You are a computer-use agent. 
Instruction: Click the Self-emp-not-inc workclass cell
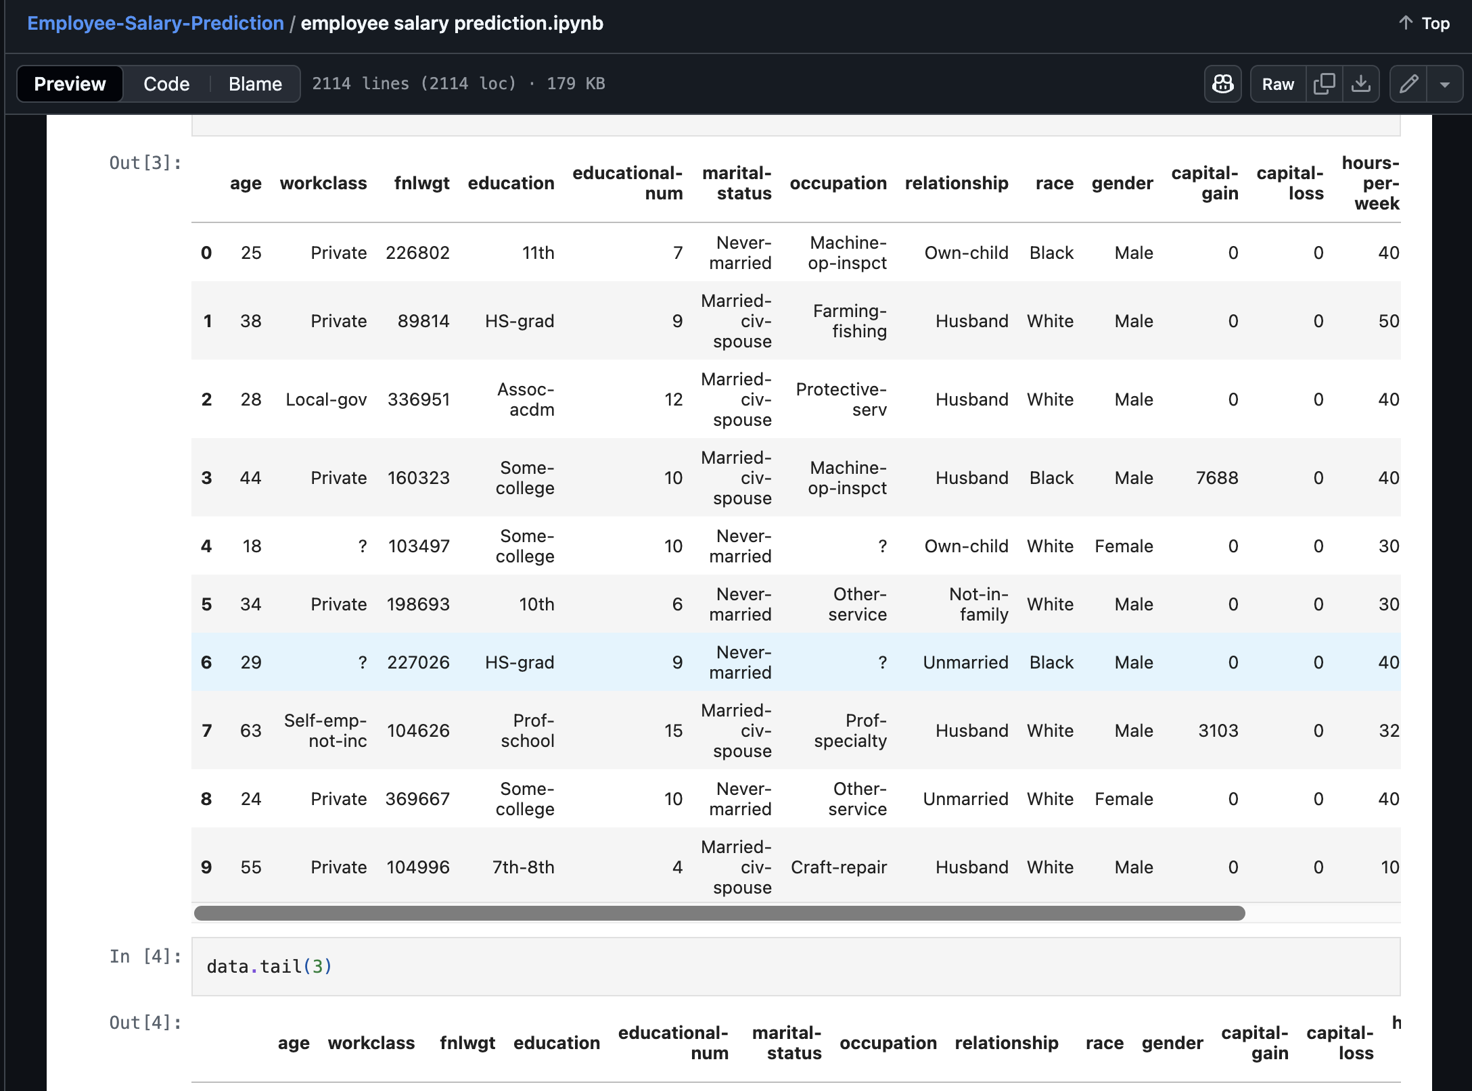[x=326, y=731]
